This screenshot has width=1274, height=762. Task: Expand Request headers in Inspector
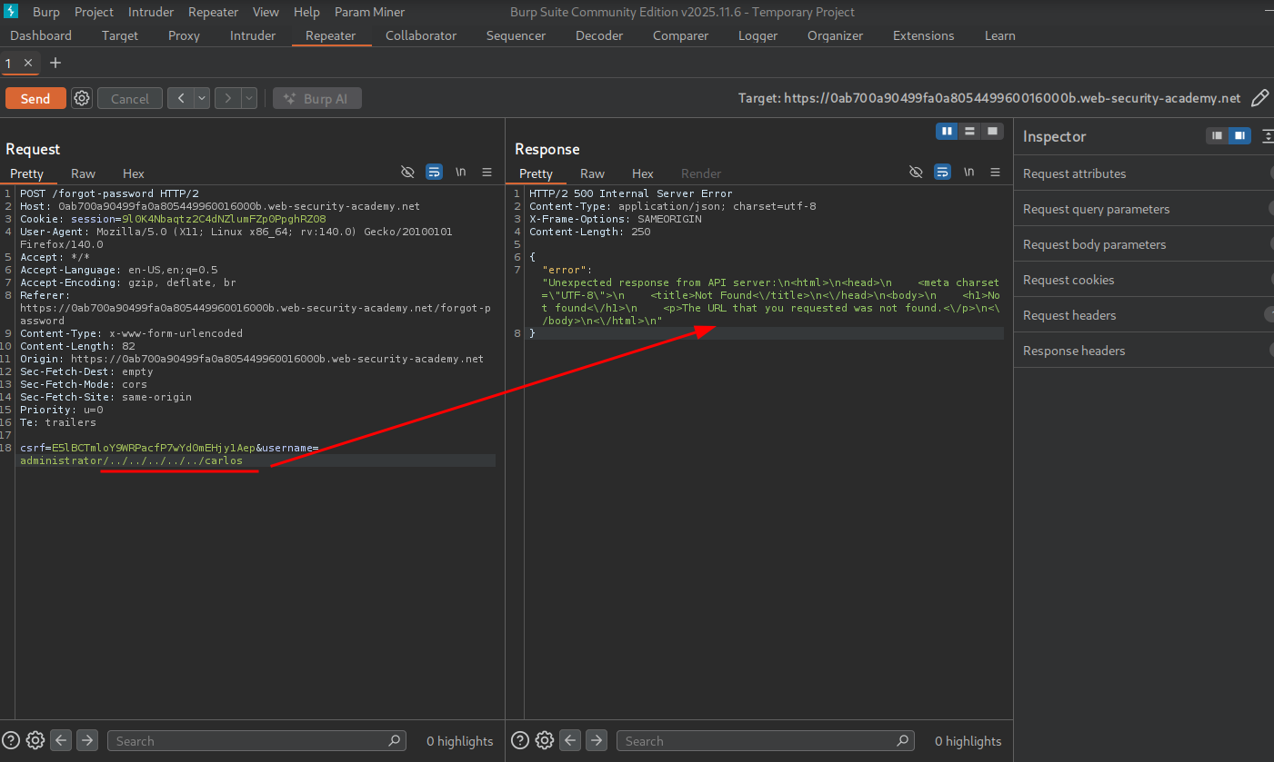point(1144,315)
